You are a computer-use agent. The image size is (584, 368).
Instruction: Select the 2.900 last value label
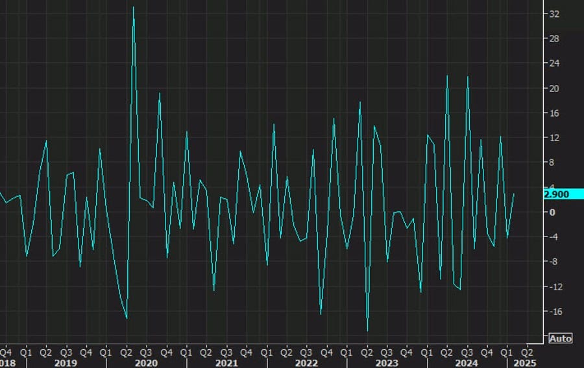point(563,194)
